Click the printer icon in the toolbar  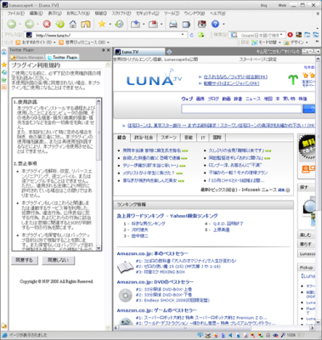[173, 25]
